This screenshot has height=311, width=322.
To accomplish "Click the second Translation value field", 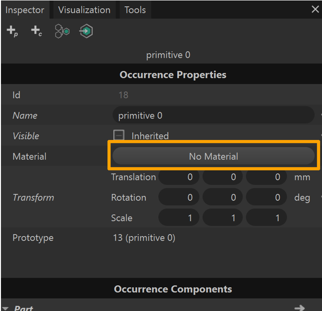I will coord(222,177).
